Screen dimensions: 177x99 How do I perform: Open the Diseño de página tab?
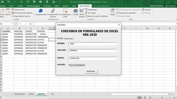point(33,6)
